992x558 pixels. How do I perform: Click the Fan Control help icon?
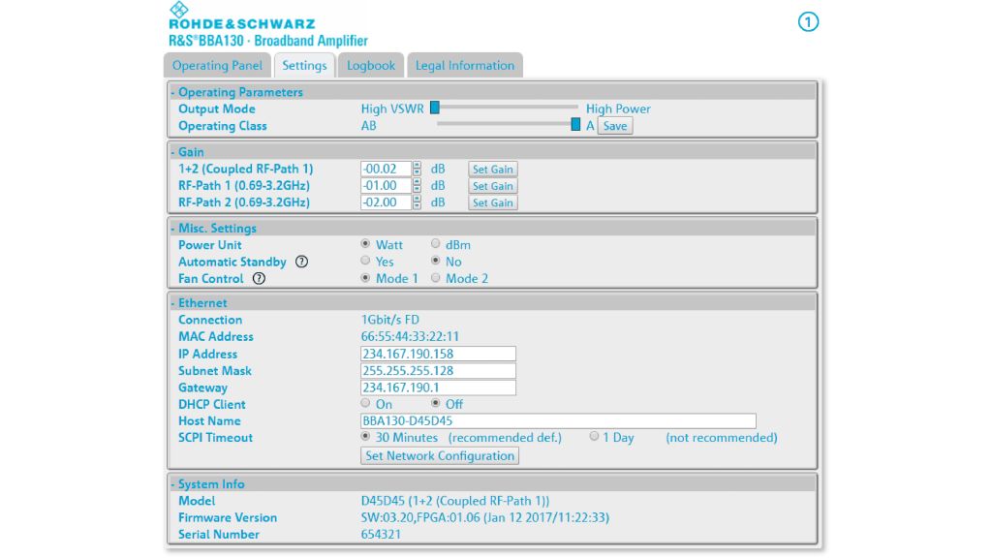pos(259,279)
